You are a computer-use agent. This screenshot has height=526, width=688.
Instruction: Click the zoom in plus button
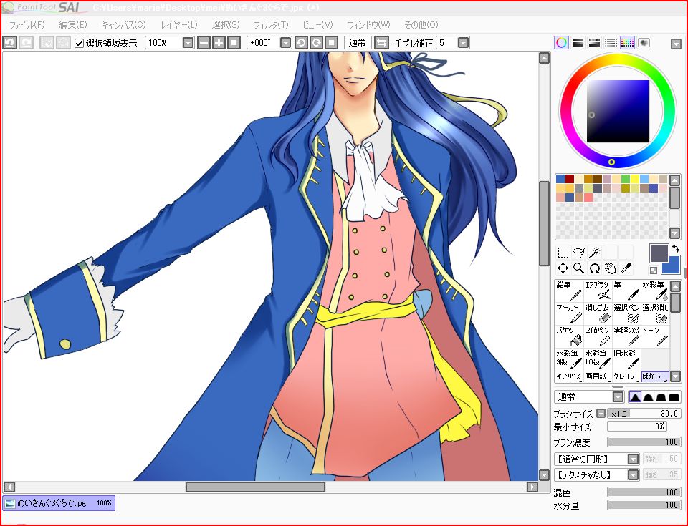coord(219,42)
